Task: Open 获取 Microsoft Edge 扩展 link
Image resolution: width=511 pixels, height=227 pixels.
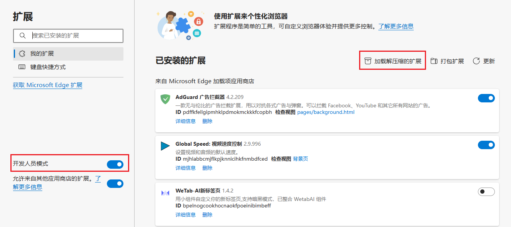Action: click(48, 85)
